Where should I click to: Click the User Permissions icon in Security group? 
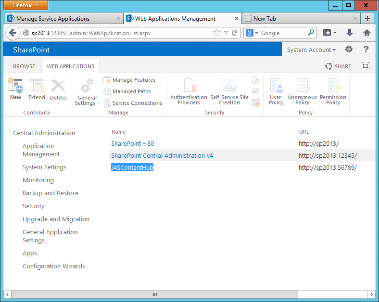(255, 91)
